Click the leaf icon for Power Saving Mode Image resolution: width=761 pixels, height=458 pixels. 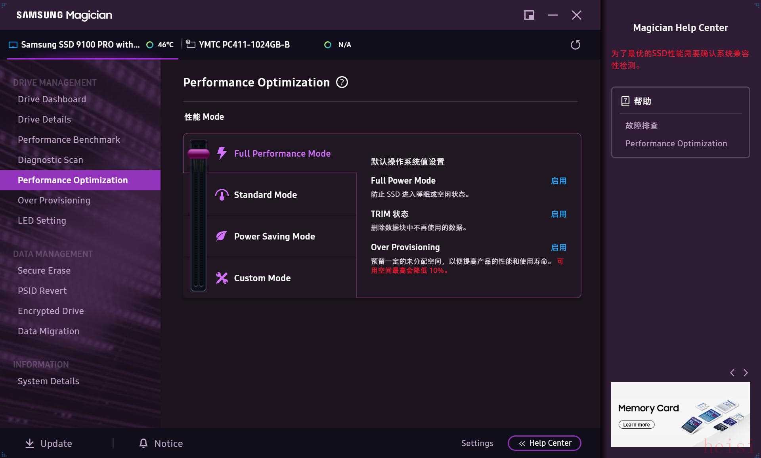pos(222,236)
